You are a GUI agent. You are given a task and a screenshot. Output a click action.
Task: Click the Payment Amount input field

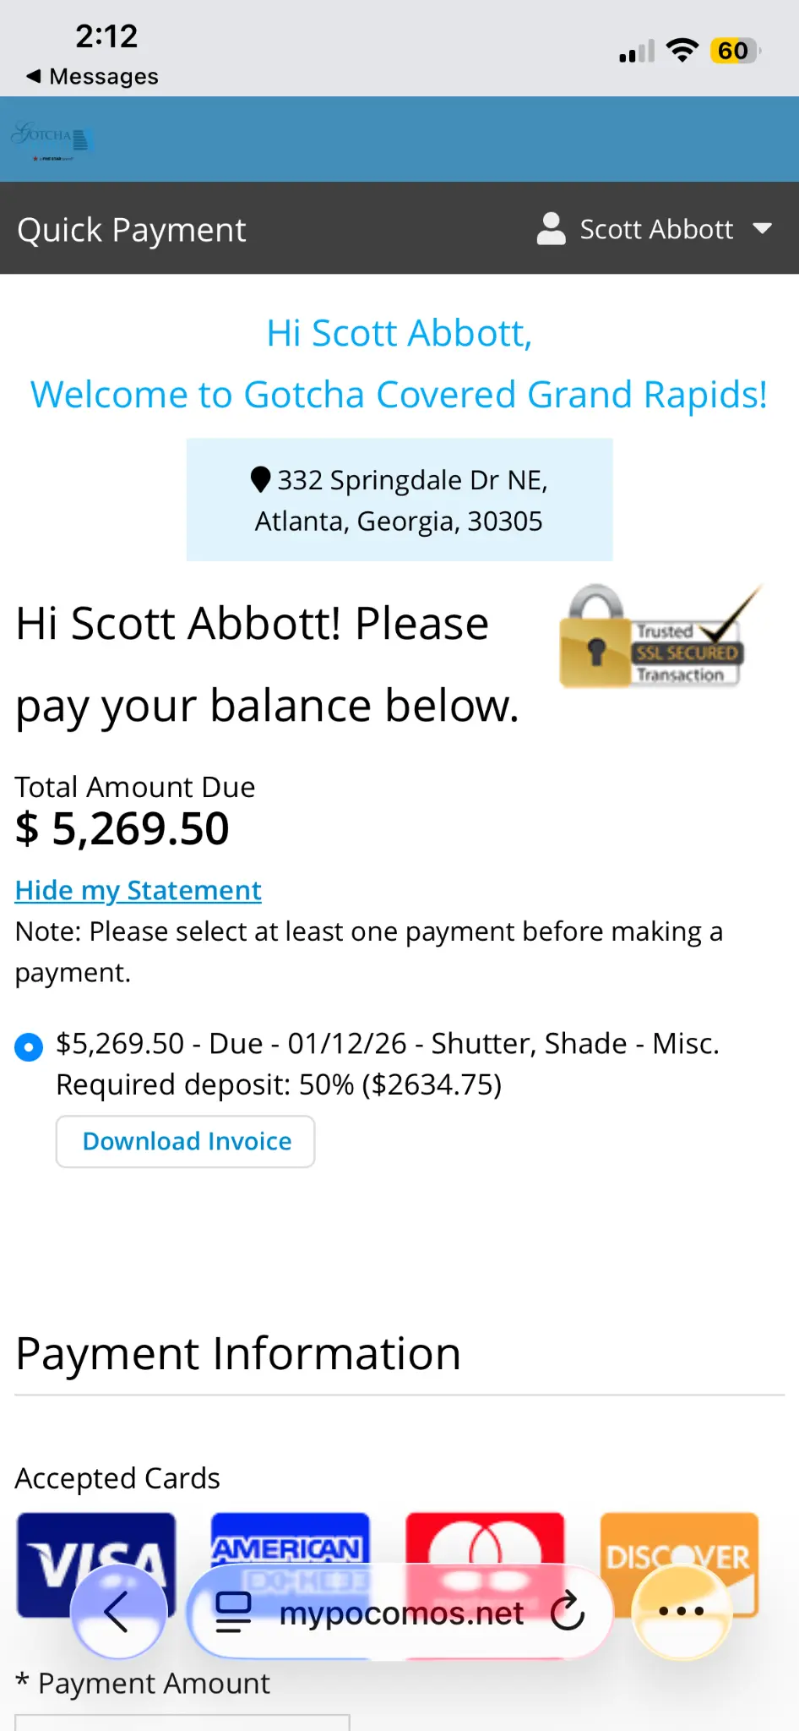182,1724
